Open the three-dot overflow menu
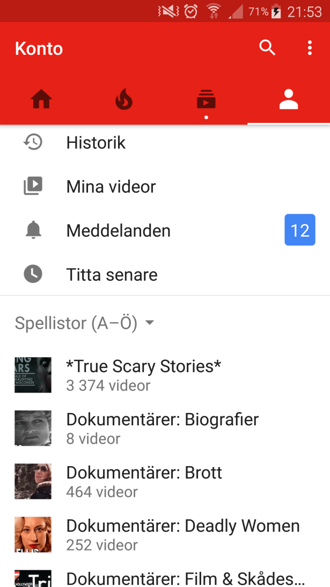330x587 pixels. tap(310, 48)
